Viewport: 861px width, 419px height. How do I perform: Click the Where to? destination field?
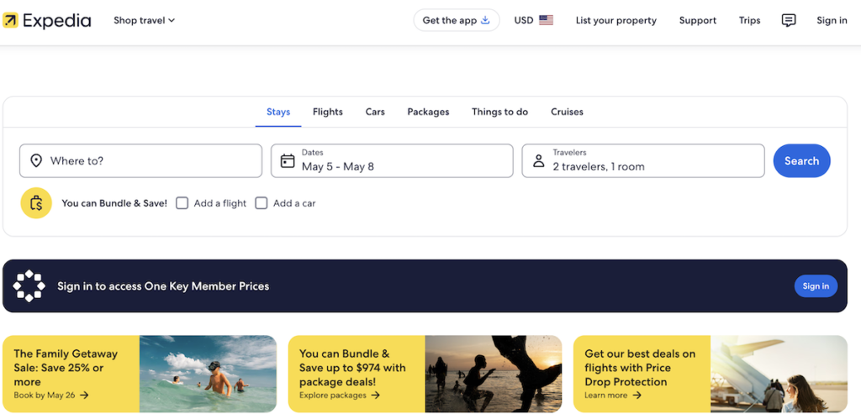point(140,160)
